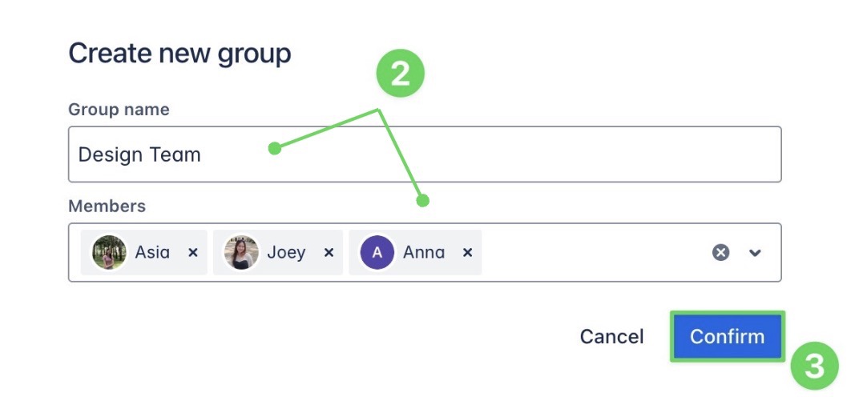Expand the Members dropdown chevron

[x=754, y=253]
